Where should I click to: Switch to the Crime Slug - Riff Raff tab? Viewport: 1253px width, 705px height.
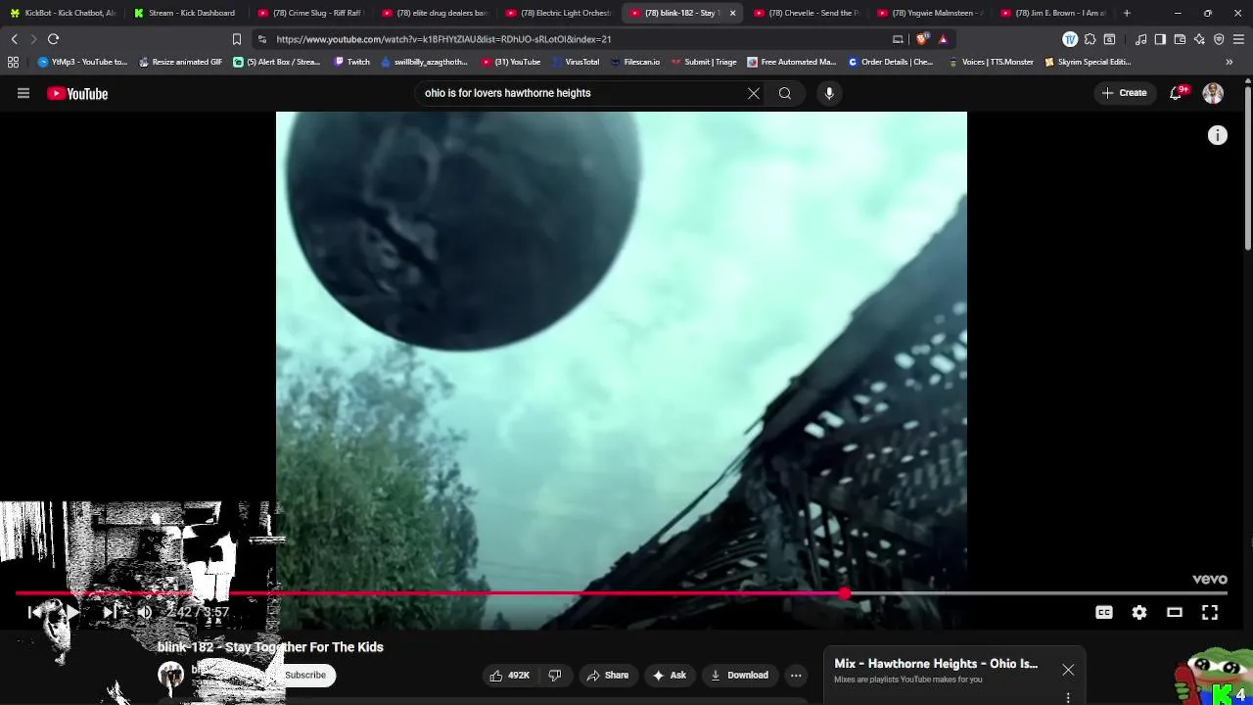point(310,13)
